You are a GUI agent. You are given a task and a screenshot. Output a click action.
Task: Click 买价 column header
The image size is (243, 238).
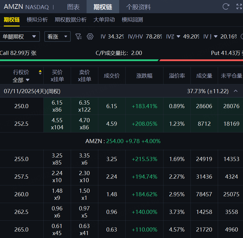pos(57,76)
